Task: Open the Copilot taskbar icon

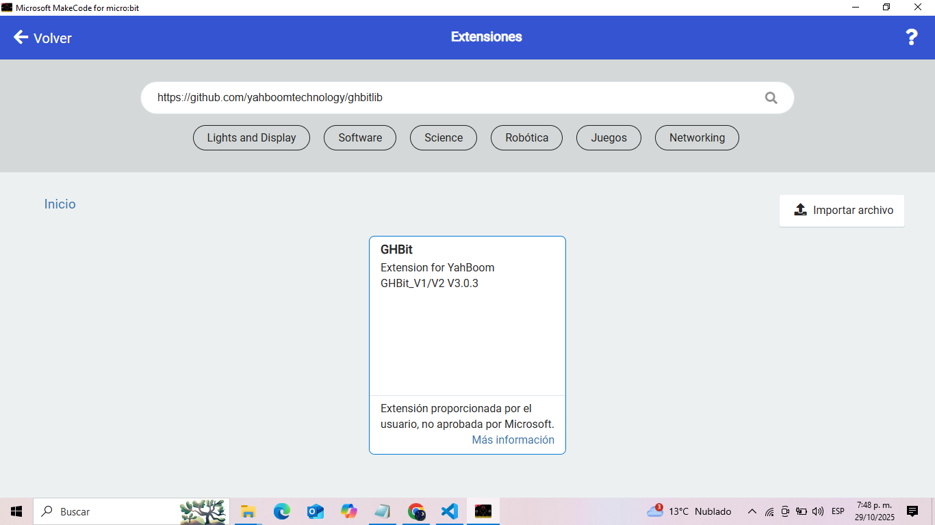Action: coord(349,511)
